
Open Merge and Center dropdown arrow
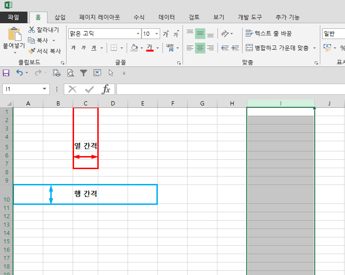coord(314,48)
